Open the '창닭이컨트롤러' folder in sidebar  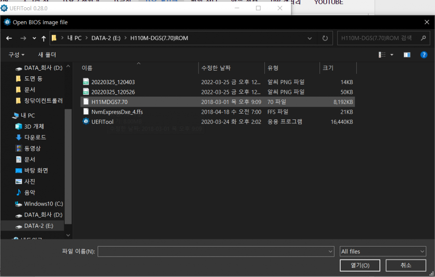click(x=43, y=101)
